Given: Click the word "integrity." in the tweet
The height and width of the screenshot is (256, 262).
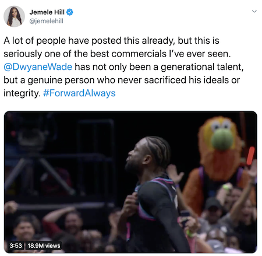Looking at the screenshot, I should [22, 93].
